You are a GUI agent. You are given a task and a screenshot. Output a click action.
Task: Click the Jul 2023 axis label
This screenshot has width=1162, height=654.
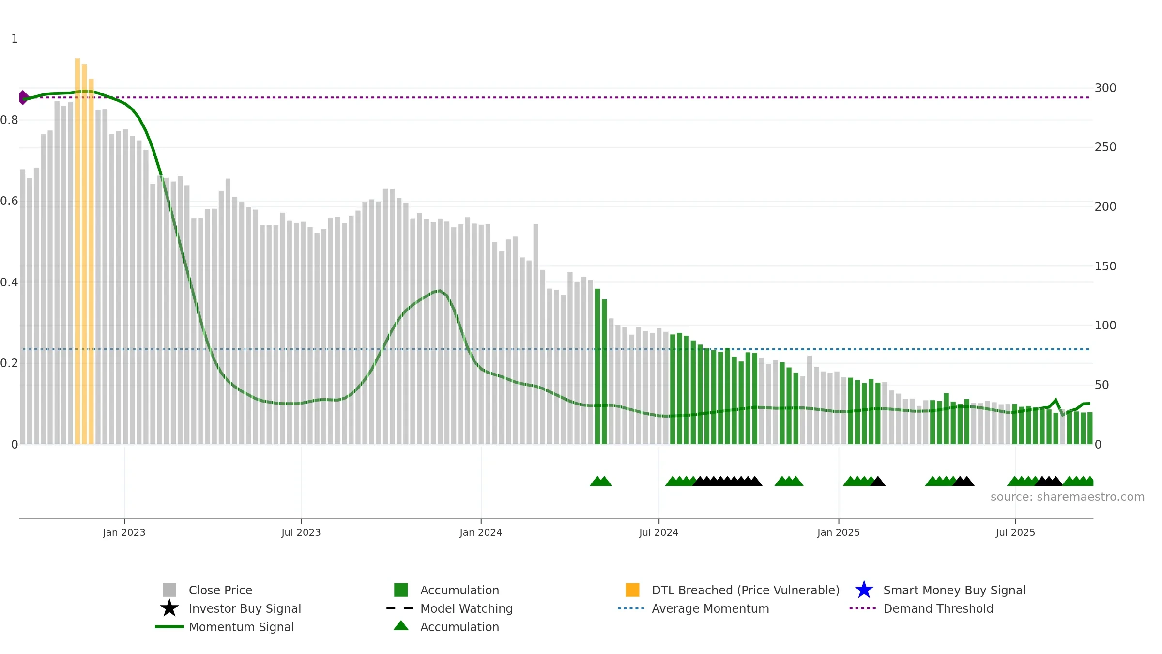[301, 533]
